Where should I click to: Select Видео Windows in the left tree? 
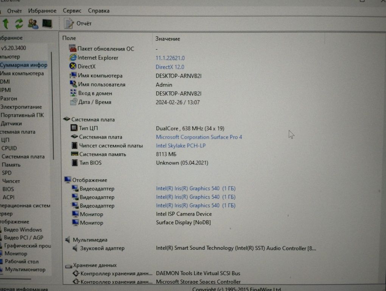pos(23,230)
